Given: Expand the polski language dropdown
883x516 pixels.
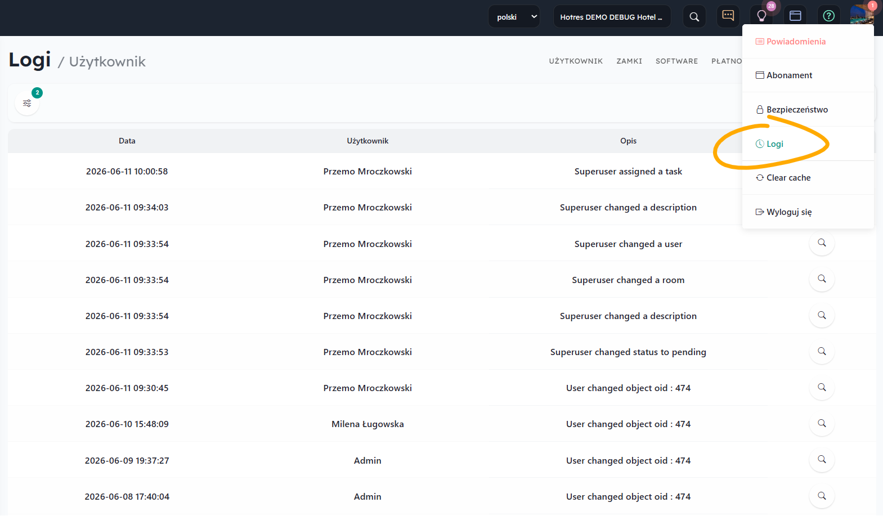Looking at the screenshot, I should (514, 17).
